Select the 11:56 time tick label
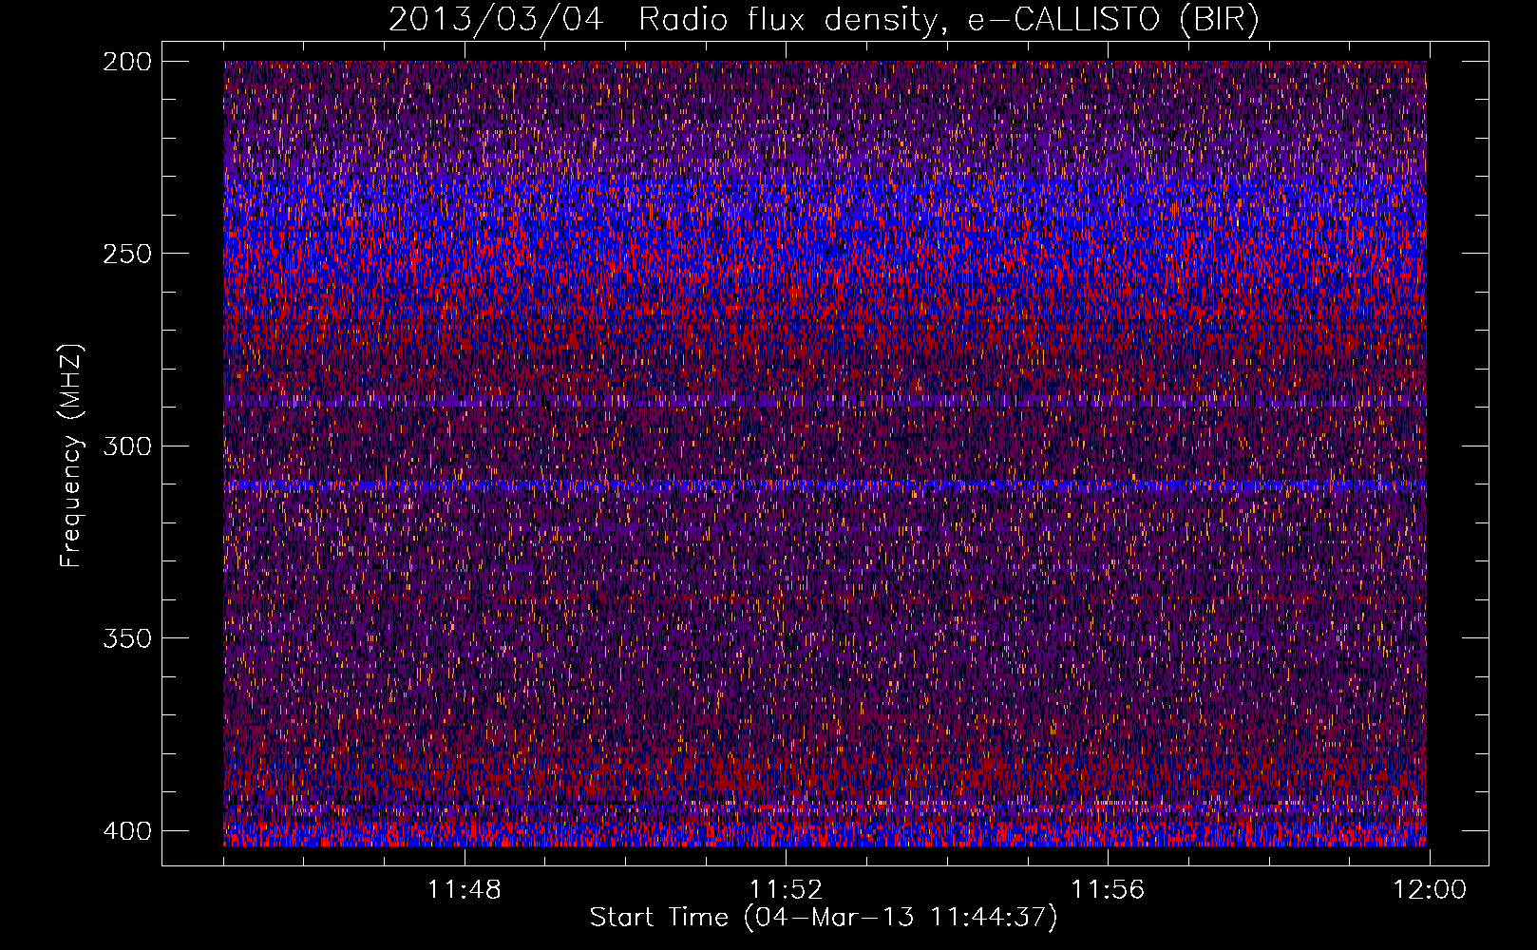Viewport: 1537px width, 950px height. [x=1108, y=890]
